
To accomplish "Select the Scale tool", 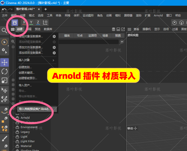I will pyautogui.click(x=4, y=80).
